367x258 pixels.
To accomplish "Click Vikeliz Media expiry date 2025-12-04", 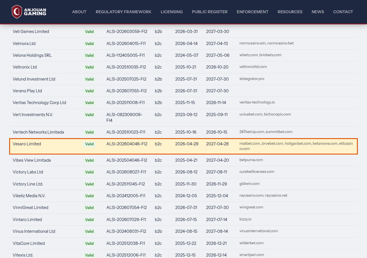I will click(x=217, y=196).
